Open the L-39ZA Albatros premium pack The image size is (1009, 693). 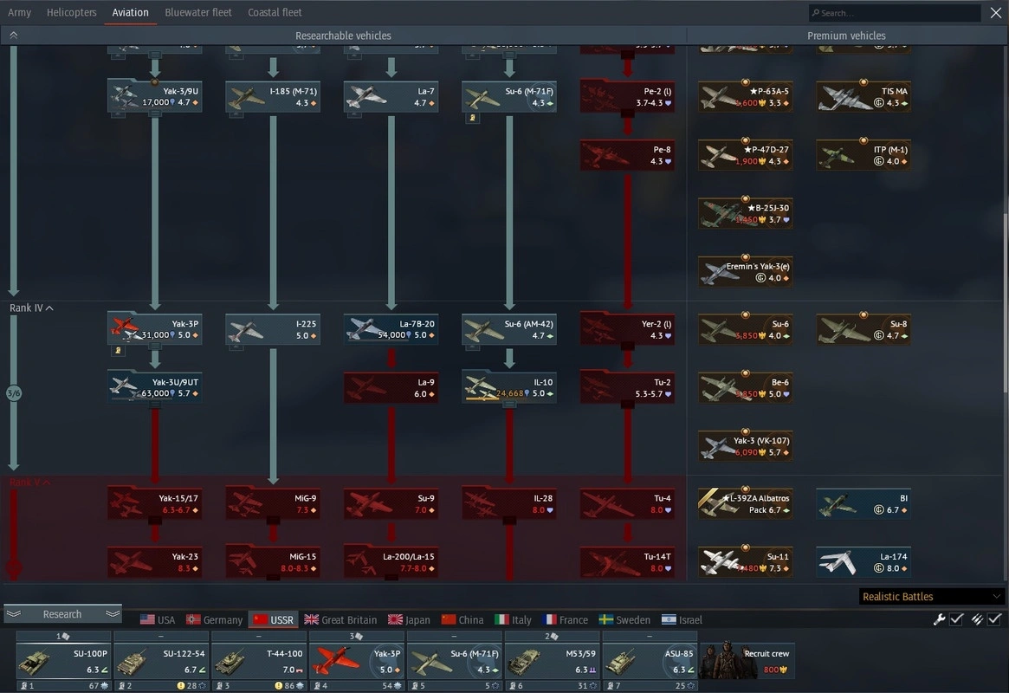[745, 504]
